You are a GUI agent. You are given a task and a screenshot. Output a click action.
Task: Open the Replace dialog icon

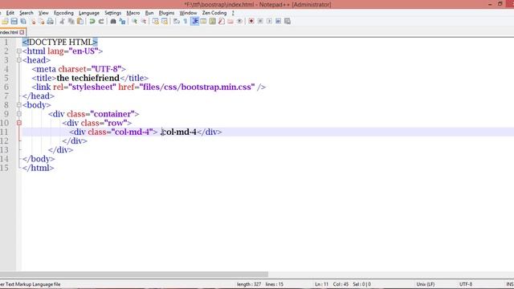point(122,22)
